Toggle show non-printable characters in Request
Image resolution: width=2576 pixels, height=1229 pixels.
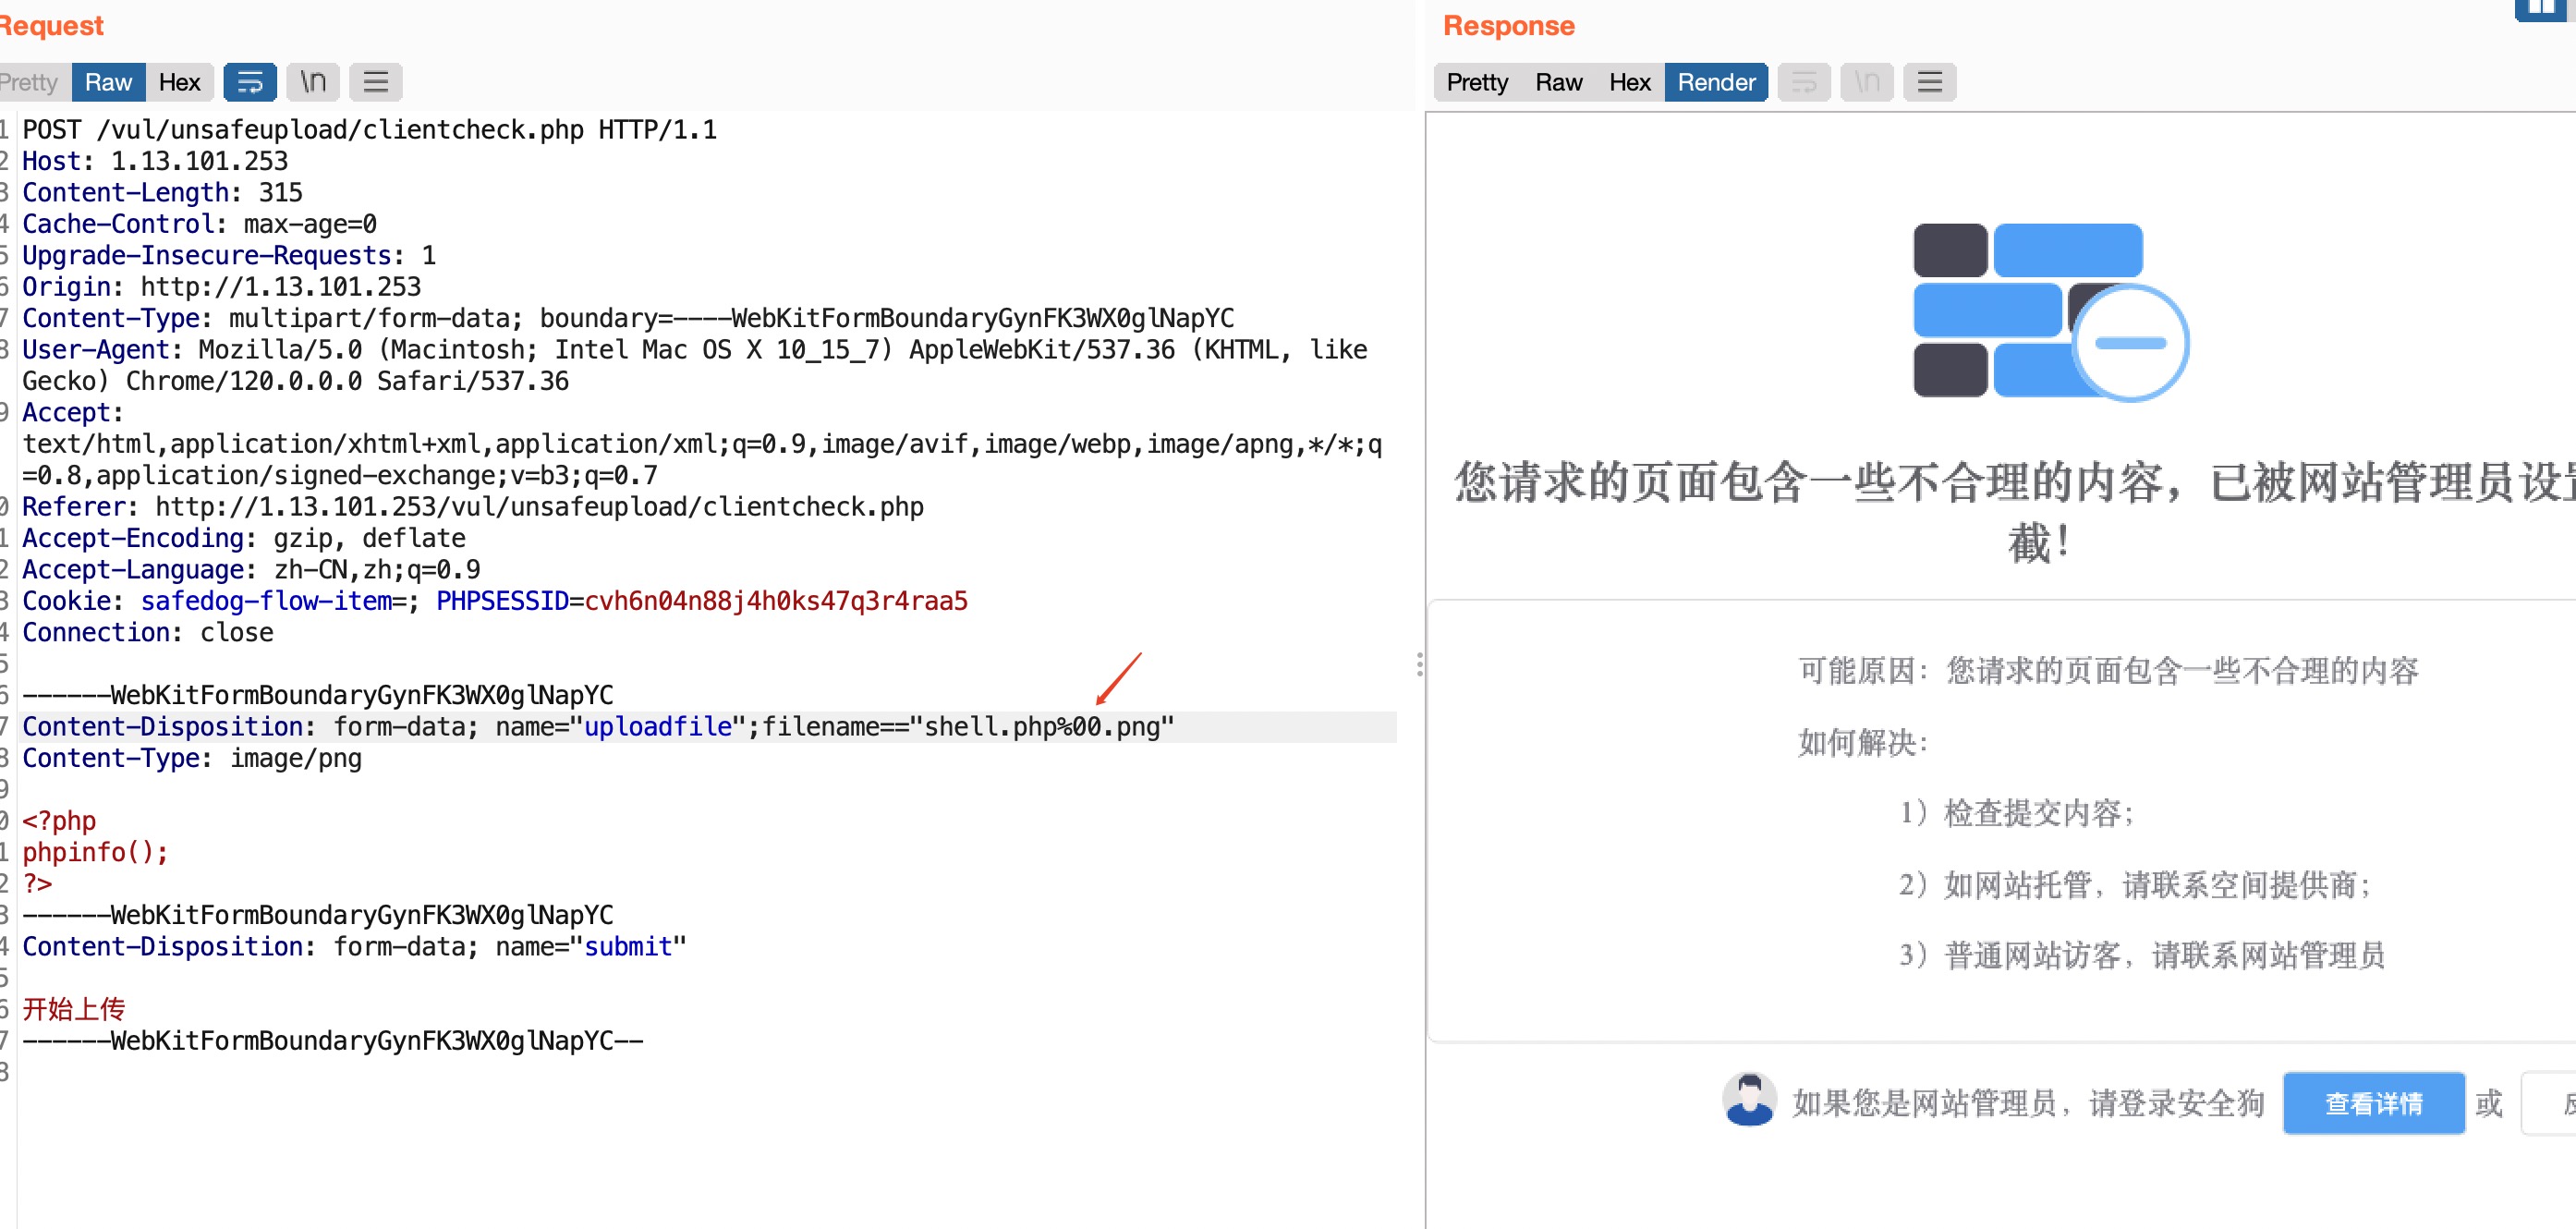pyautogui.click(x=313, y=82)
